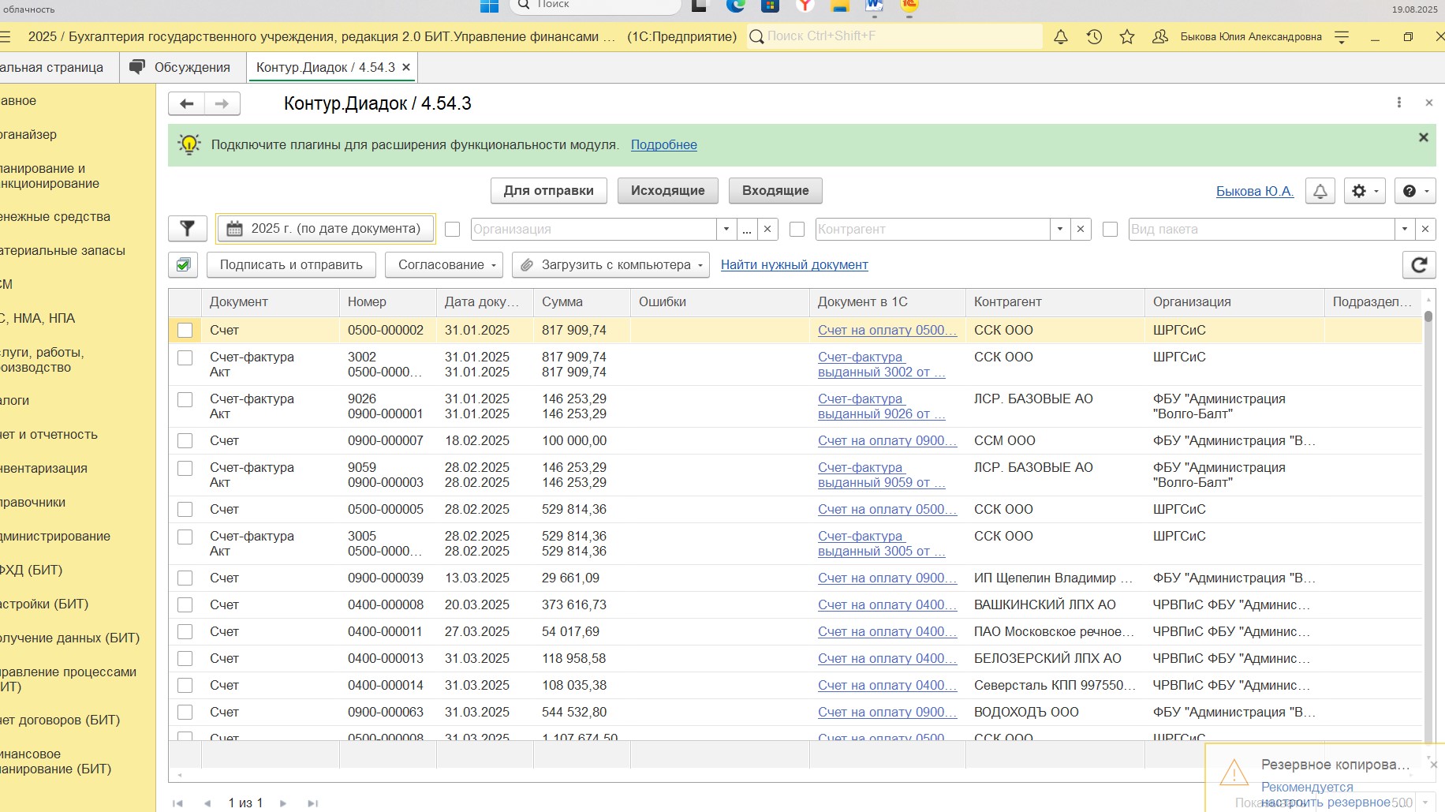This screenshot has height=812, width=1445.
Task: Open favorites star icon
Action: tap(1127, 37)
